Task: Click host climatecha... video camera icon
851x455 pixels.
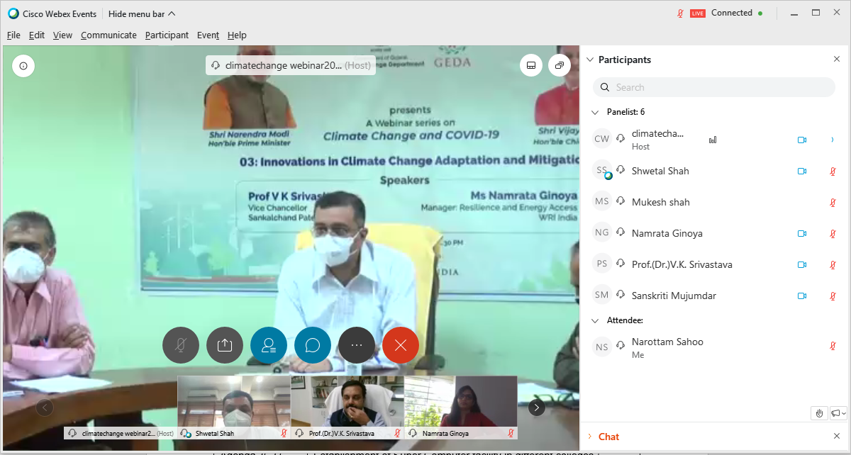Action: (x=802, y=140)
